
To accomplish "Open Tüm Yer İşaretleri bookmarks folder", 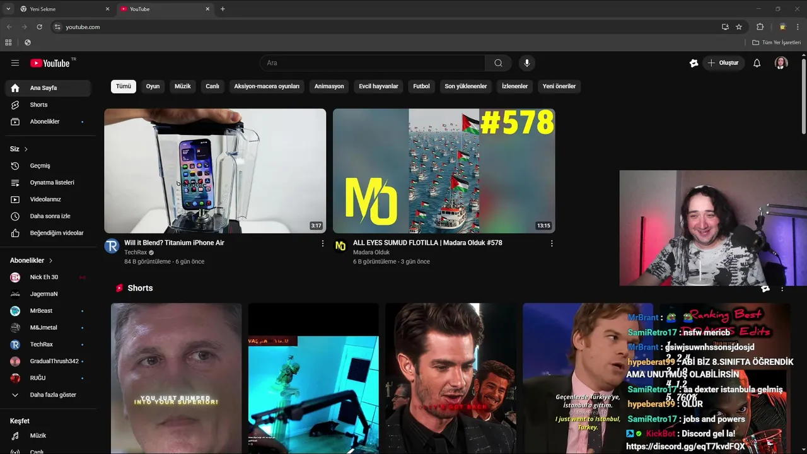I will tap(776, 42).
